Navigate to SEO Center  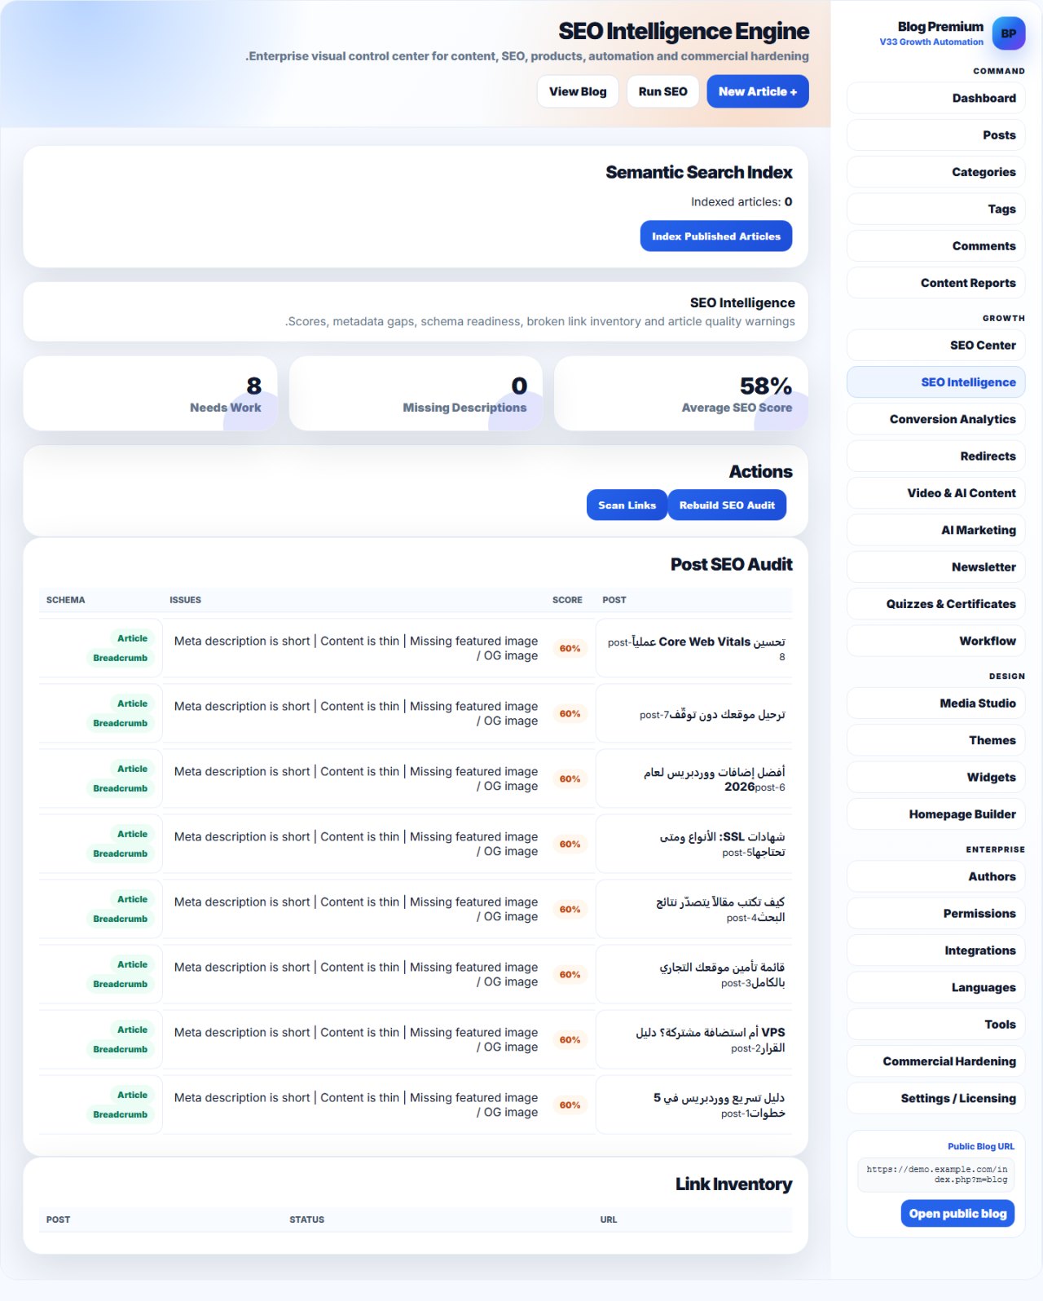tap(935, 345)
